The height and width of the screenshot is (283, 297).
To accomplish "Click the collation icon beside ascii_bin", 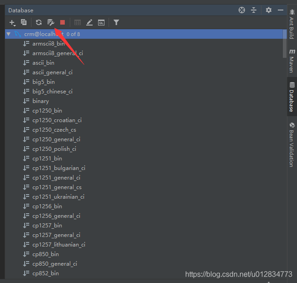I will (x=26, y=62).
